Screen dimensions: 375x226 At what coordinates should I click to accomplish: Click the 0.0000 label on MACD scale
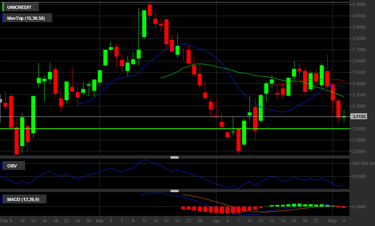point(360,206)
